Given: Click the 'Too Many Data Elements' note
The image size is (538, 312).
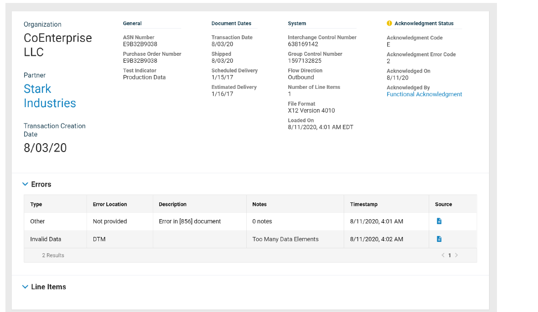Looking at the screenshot, I should click(285, 239).
